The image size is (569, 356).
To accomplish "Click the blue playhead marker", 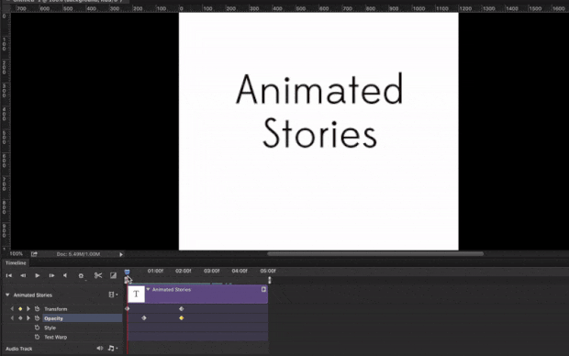I will 127,272.
